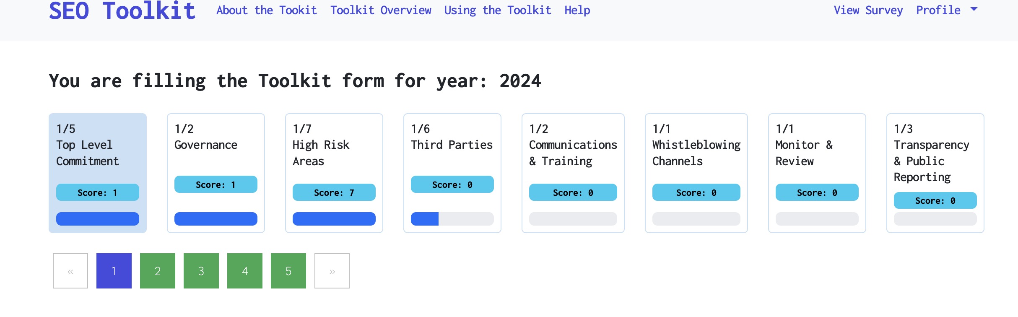Screen dimensions: 1018x317
Task: Go to page 2
Action: tap(158, 271)
